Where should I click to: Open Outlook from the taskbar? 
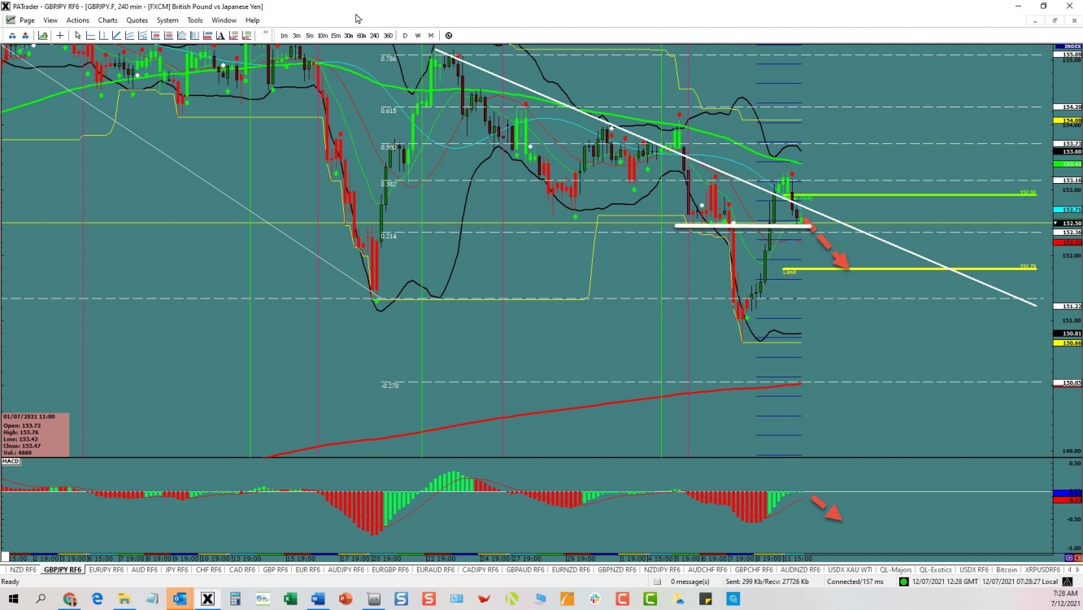click(180, 599)
